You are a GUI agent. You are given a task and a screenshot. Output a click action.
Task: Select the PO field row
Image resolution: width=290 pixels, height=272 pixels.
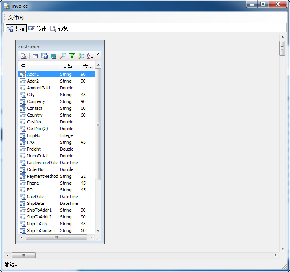pos(57,190)
